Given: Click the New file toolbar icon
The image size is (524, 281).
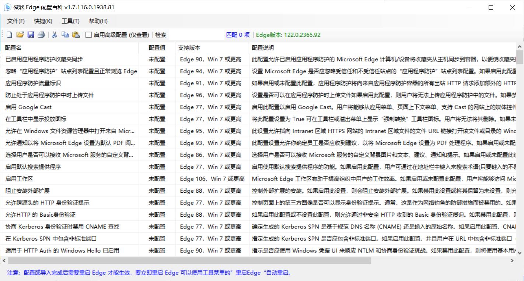Looking at the screenshot, I should [9, 35].
